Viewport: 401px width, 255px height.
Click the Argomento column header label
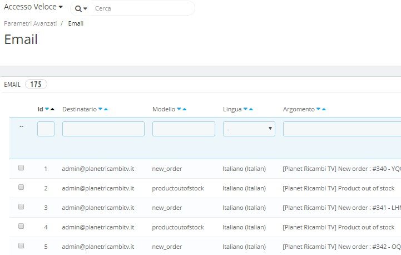pyautogui.click(x=299, y=109)
